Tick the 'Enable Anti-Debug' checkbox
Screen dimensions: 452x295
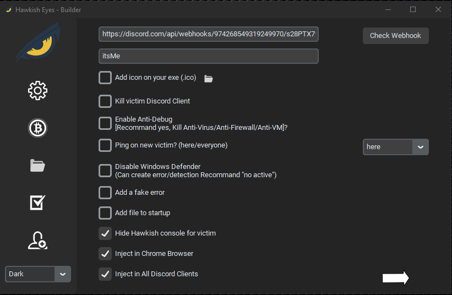coord(105,123)
